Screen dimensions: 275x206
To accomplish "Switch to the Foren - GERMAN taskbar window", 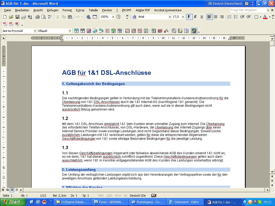I will [110, 202].
